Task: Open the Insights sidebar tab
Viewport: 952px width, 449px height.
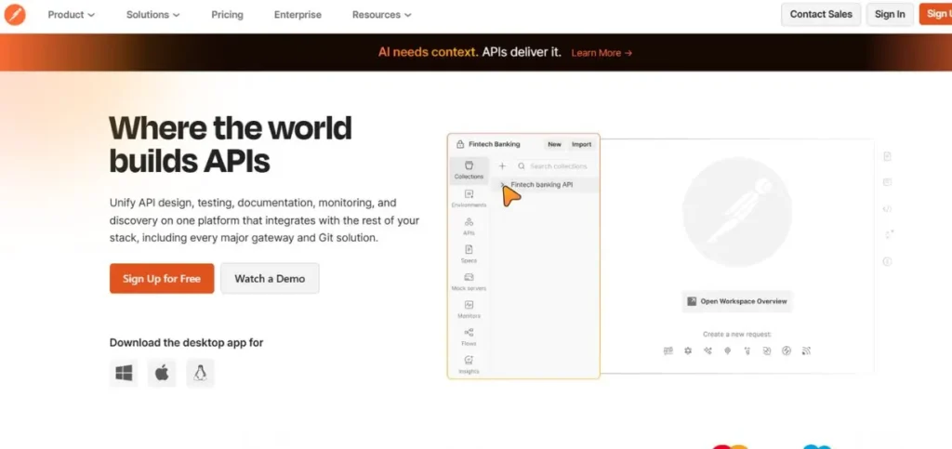Action: [x=469, y=364]
